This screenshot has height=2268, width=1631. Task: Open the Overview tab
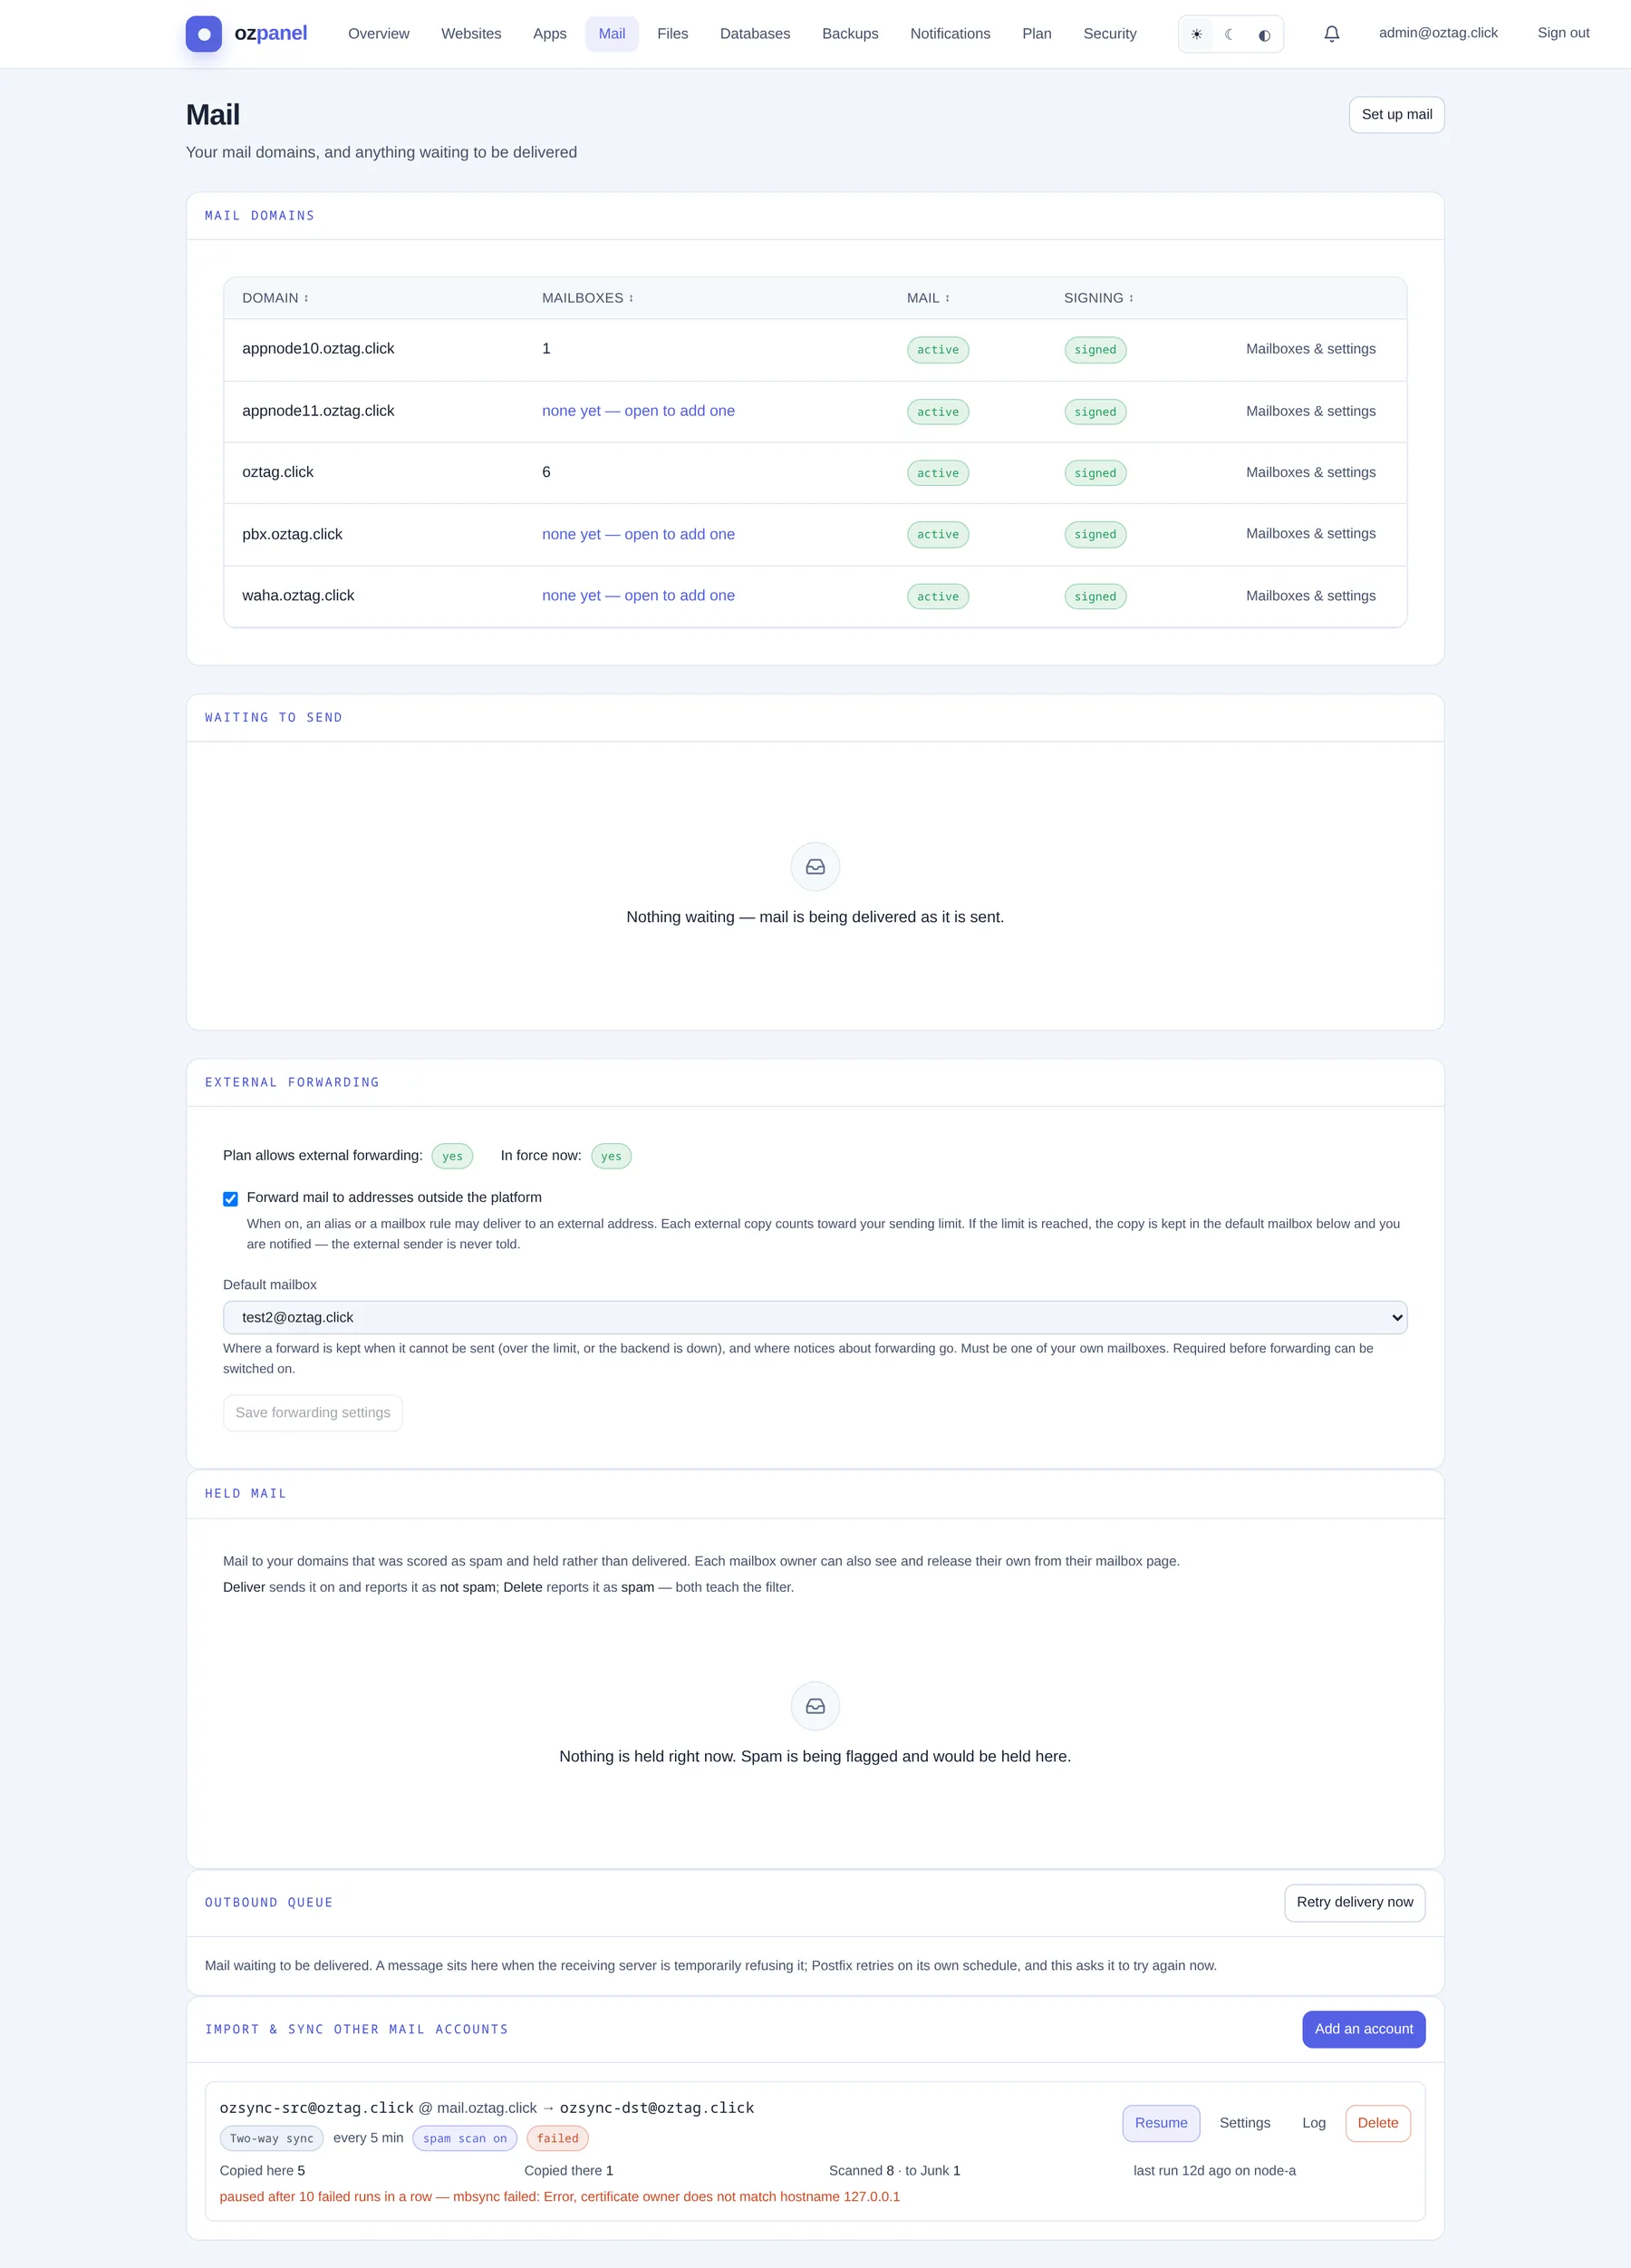pos(379,34)
